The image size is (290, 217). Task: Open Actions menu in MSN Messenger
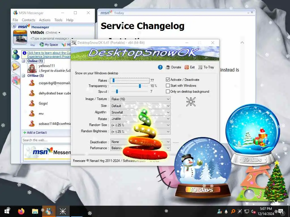pos(45,20)
